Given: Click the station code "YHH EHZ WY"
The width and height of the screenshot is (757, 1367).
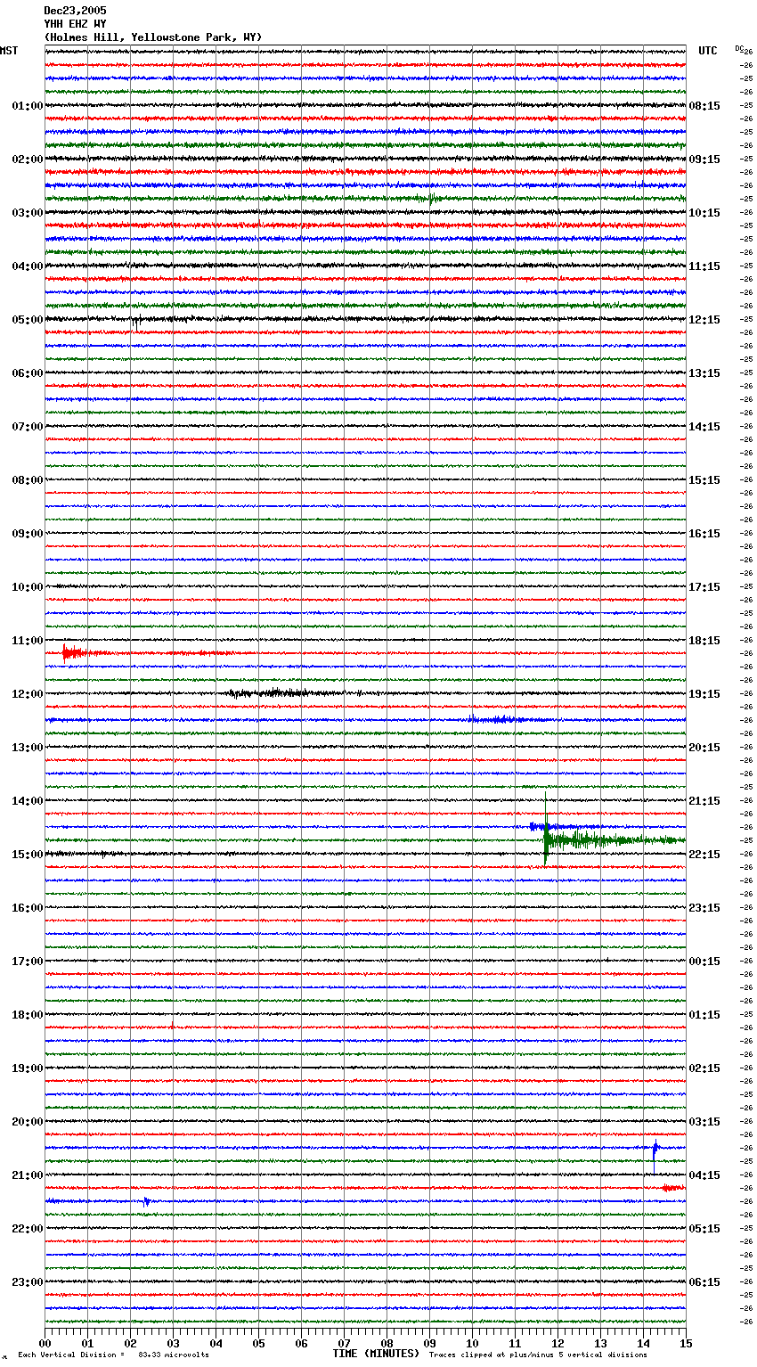Looking at the screenshot, I should pyautogui.click(x=75, y=24).
